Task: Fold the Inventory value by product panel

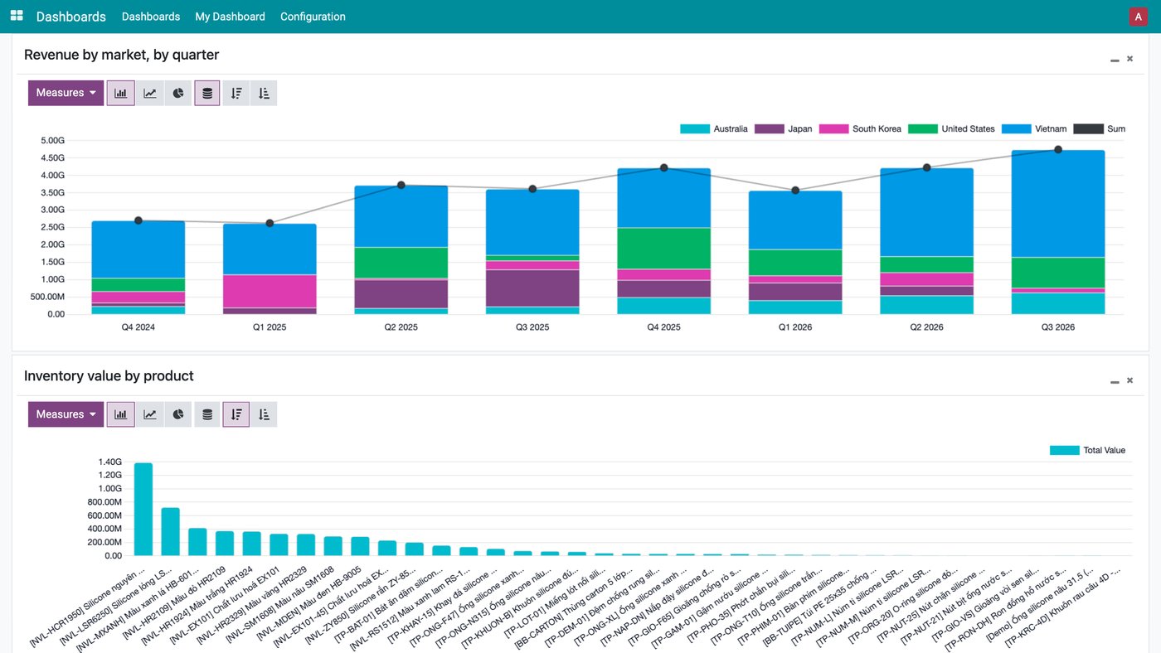Action: [x=1115, y=381]
